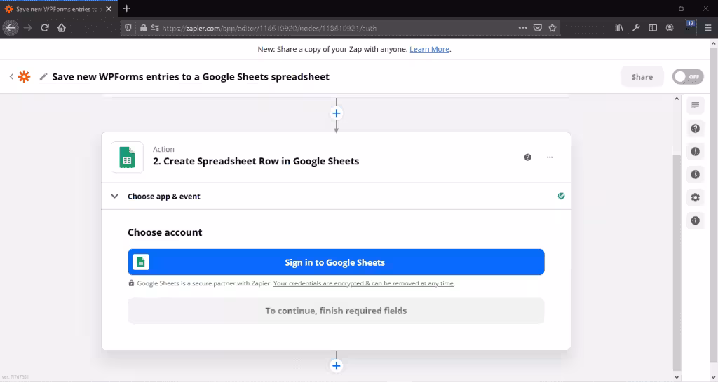
Task: Open the sidebar alerts exclamation icon
Action: point(695,151)
